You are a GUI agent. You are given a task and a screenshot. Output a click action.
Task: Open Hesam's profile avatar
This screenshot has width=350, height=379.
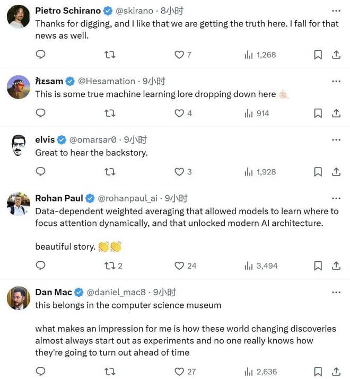pyautogui.click(x=19, y=87)
